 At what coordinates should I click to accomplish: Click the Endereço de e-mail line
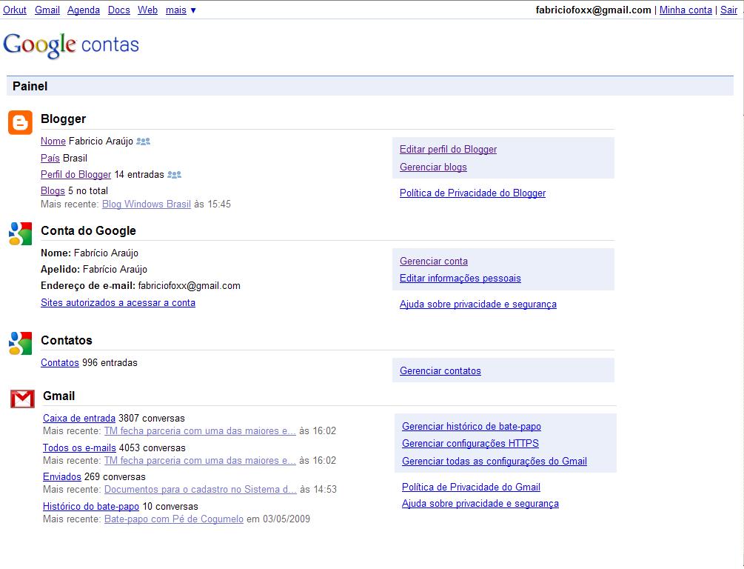coord(141,286)
